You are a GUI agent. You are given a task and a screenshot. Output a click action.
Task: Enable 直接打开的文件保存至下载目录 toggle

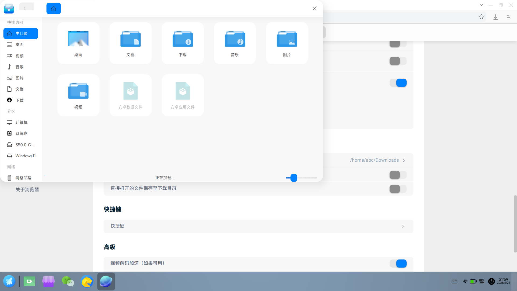[398, 189]
